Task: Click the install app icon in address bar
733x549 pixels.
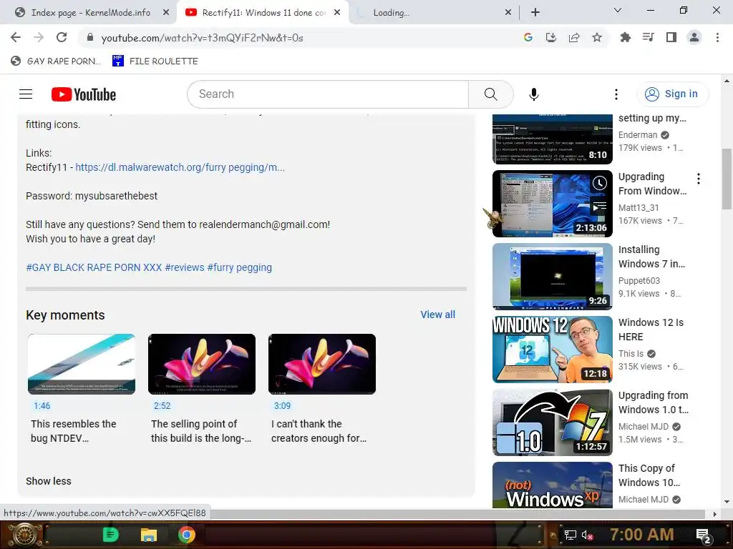Action: [550, 37]
